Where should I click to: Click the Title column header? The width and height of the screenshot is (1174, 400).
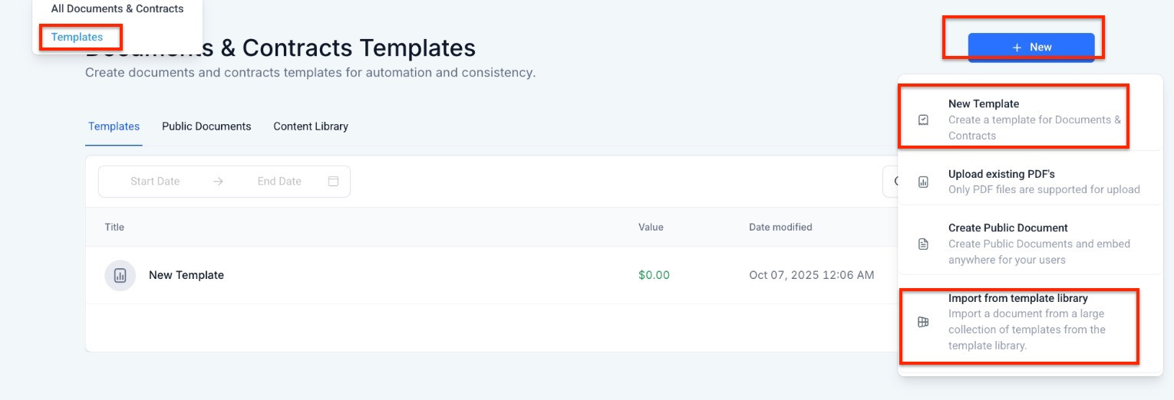click(114, 227)
